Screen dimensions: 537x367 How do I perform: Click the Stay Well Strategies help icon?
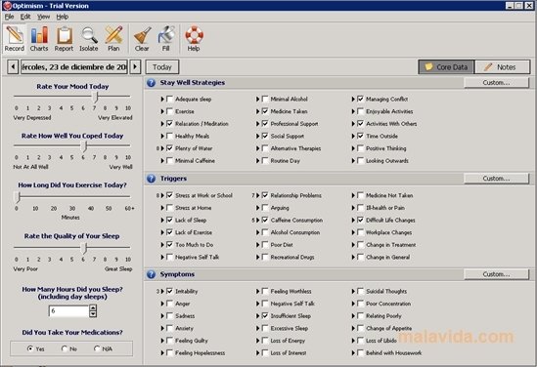pyautogui.click(x=151, y=83)
